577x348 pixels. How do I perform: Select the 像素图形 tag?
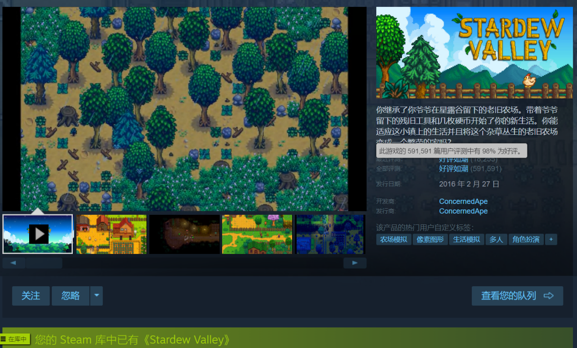(x=430, y=239)
